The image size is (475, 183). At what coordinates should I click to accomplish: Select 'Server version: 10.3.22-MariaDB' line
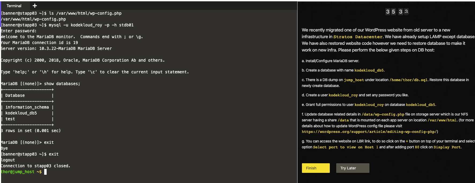click(x=56, y=49)
